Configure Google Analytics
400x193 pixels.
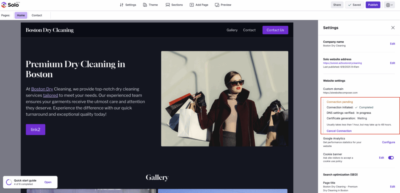pos(388,142)
